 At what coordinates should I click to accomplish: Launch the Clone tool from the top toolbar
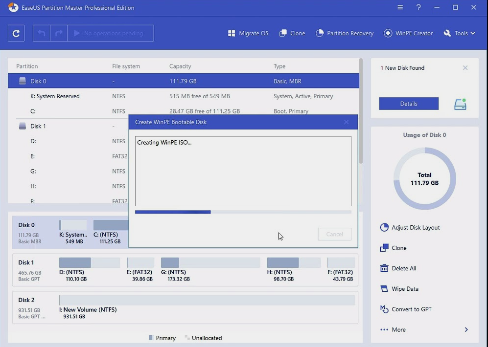click(292, 33)
